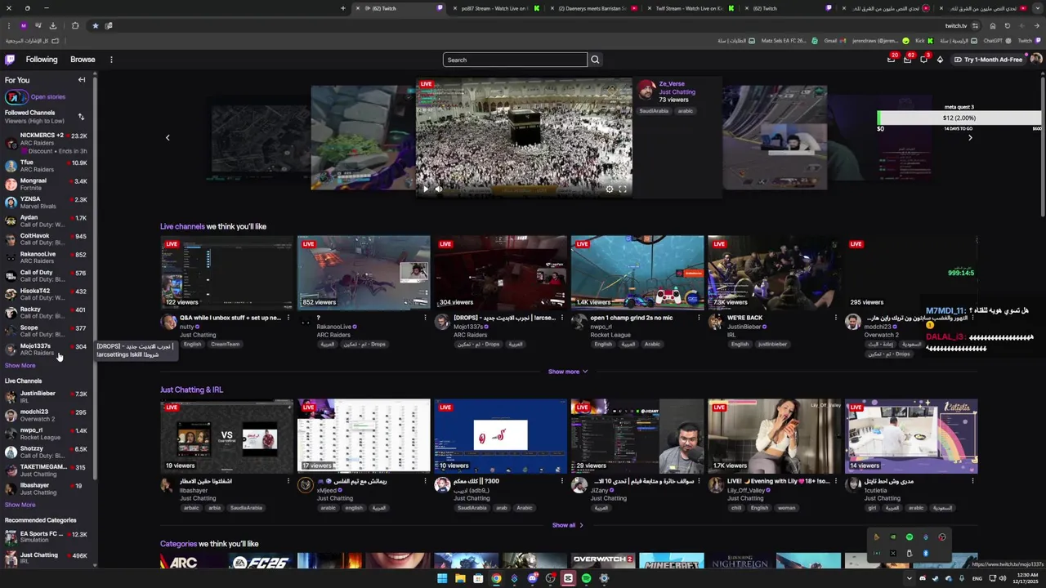Click the search magnifier button

(x=595, y=60)
